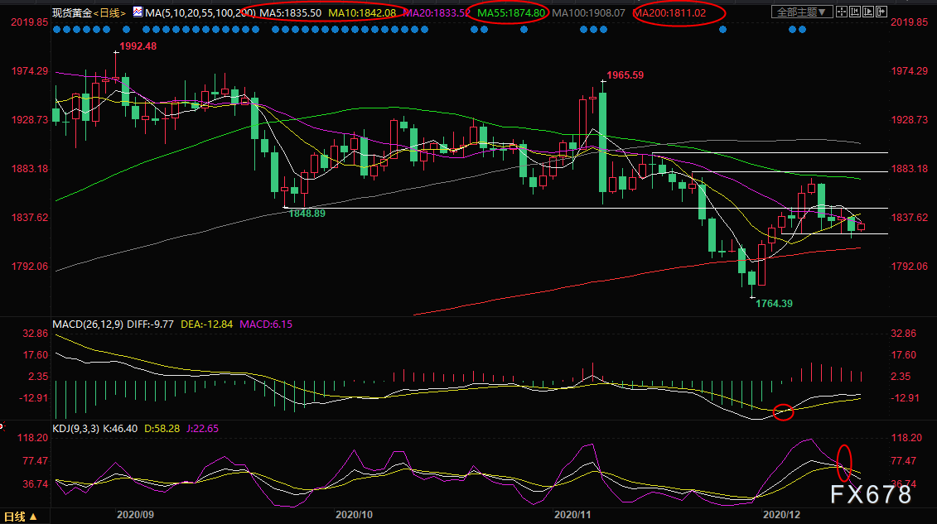Click the <日线> period label beside 现货黄金
The height and width of the screenshot is (524, 937).
tap(110, 13)
